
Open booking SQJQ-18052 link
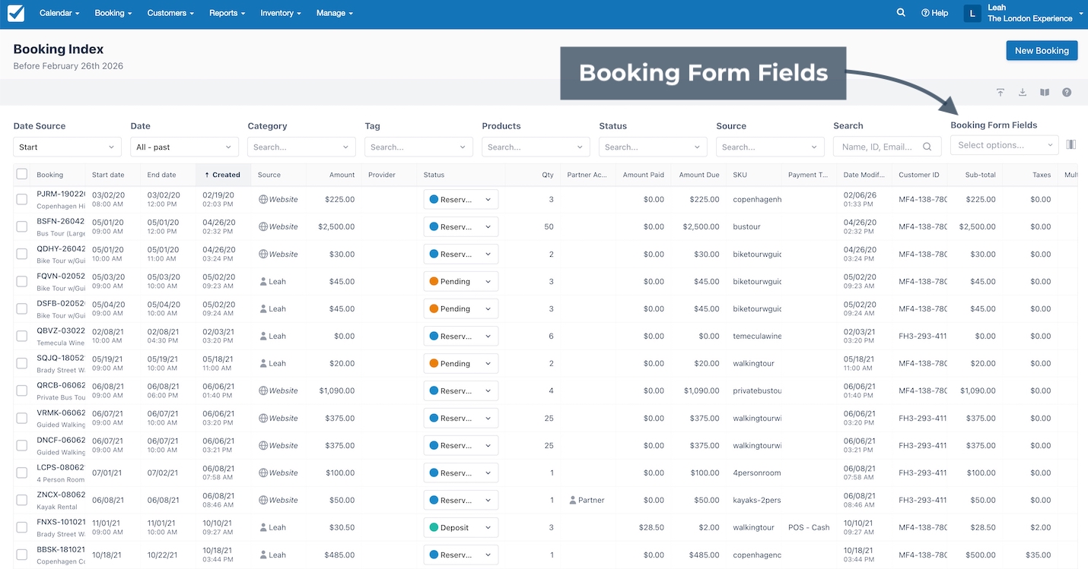61,358
